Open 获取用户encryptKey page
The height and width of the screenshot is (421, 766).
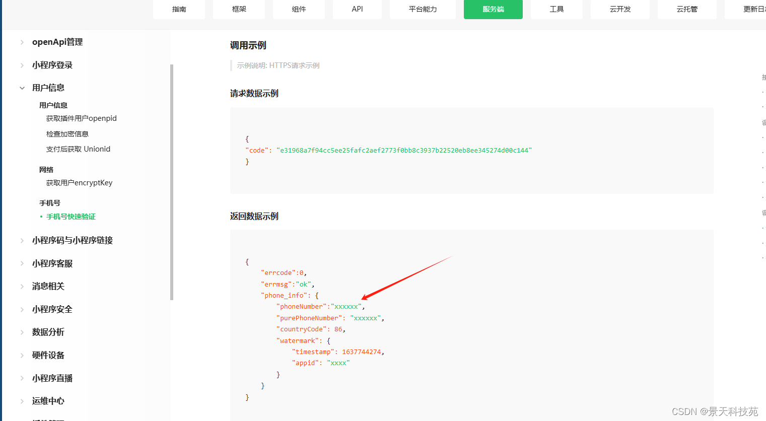[x=79, y=183]
